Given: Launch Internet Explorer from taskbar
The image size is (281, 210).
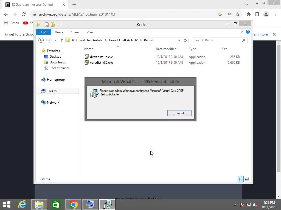Looking at the screenshot, I should 22,205.
